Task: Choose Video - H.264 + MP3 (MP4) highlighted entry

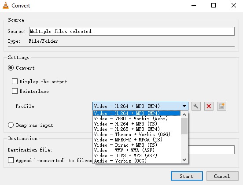Action: click(x=136, y=113)
